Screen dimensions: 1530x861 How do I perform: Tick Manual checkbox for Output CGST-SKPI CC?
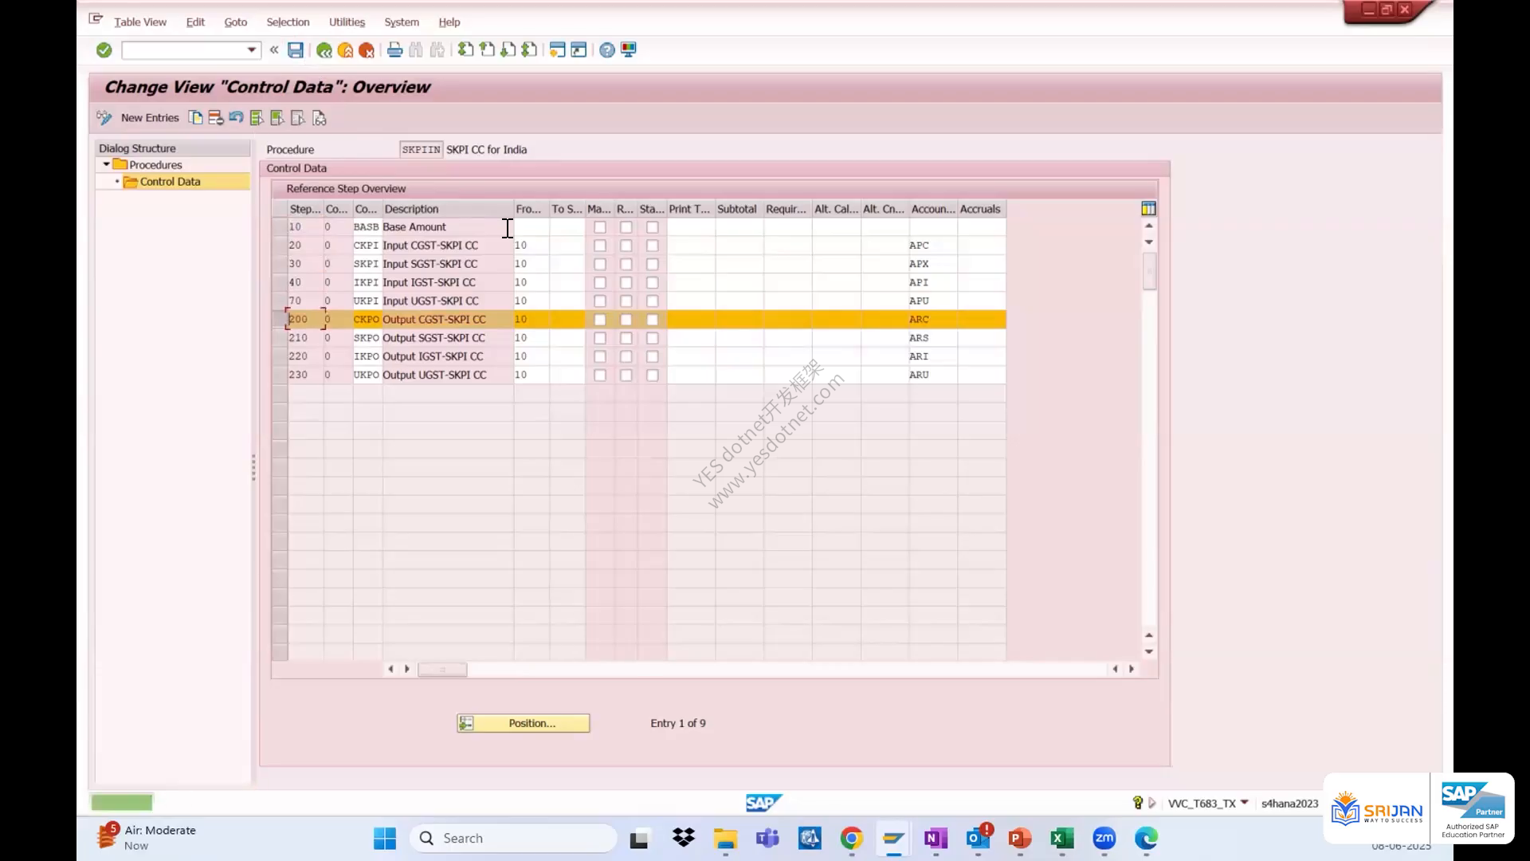(x=600, y=320)
